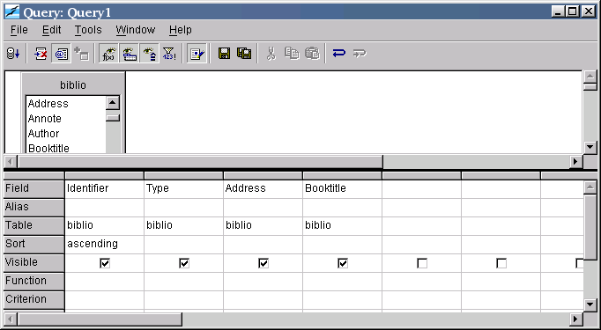Click the Distinct Values icon
601x330 pixels.
click(x=169, y=53)
